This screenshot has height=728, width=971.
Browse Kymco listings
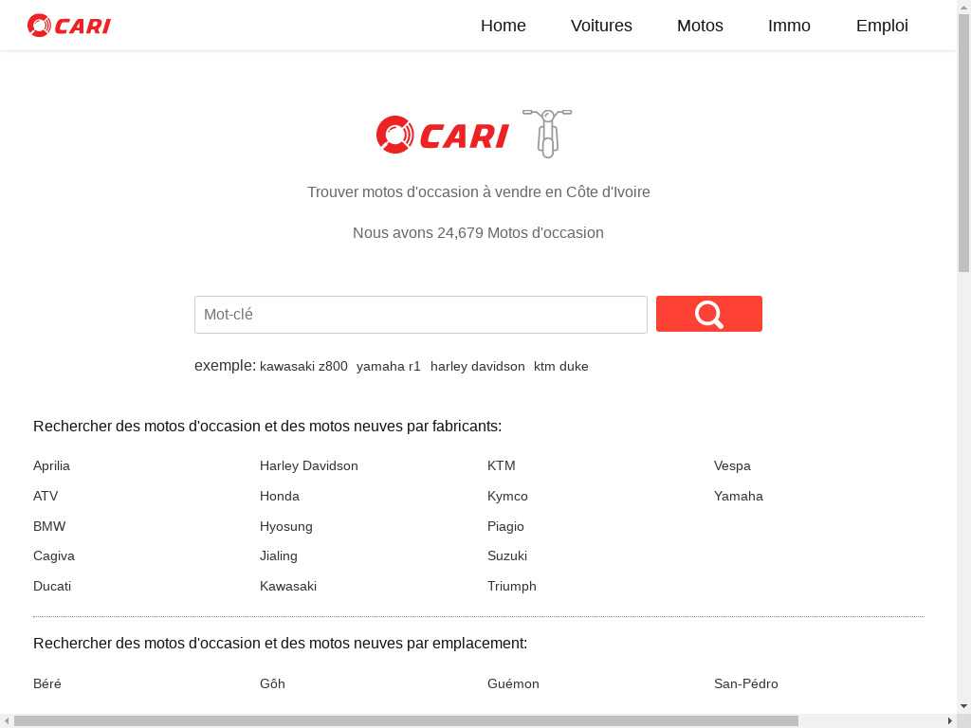pyautogui.click(x=507, y=496)
